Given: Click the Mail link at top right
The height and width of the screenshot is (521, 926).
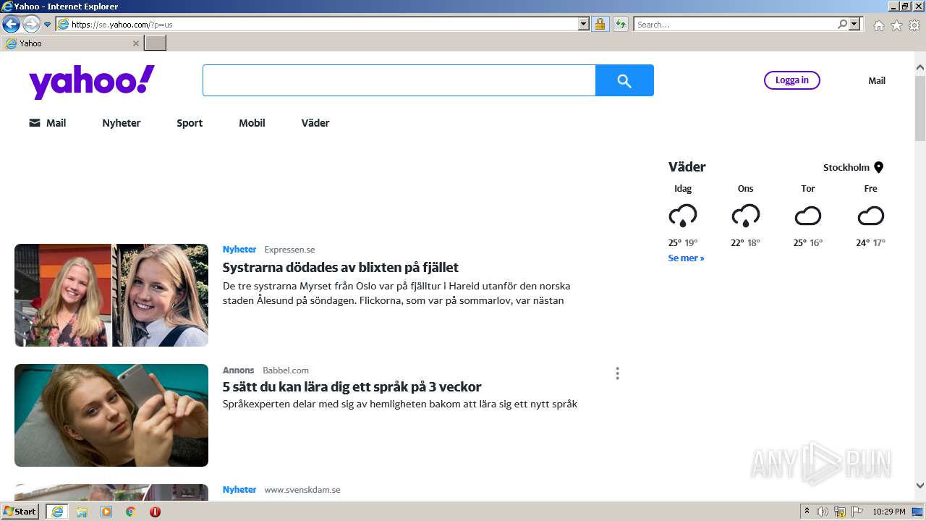Looking at the screenshot, I should 877,80.
